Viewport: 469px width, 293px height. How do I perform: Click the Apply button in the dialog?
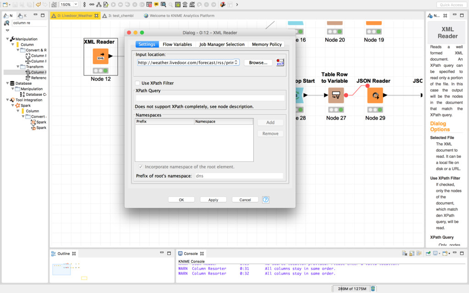click(213, 200)
